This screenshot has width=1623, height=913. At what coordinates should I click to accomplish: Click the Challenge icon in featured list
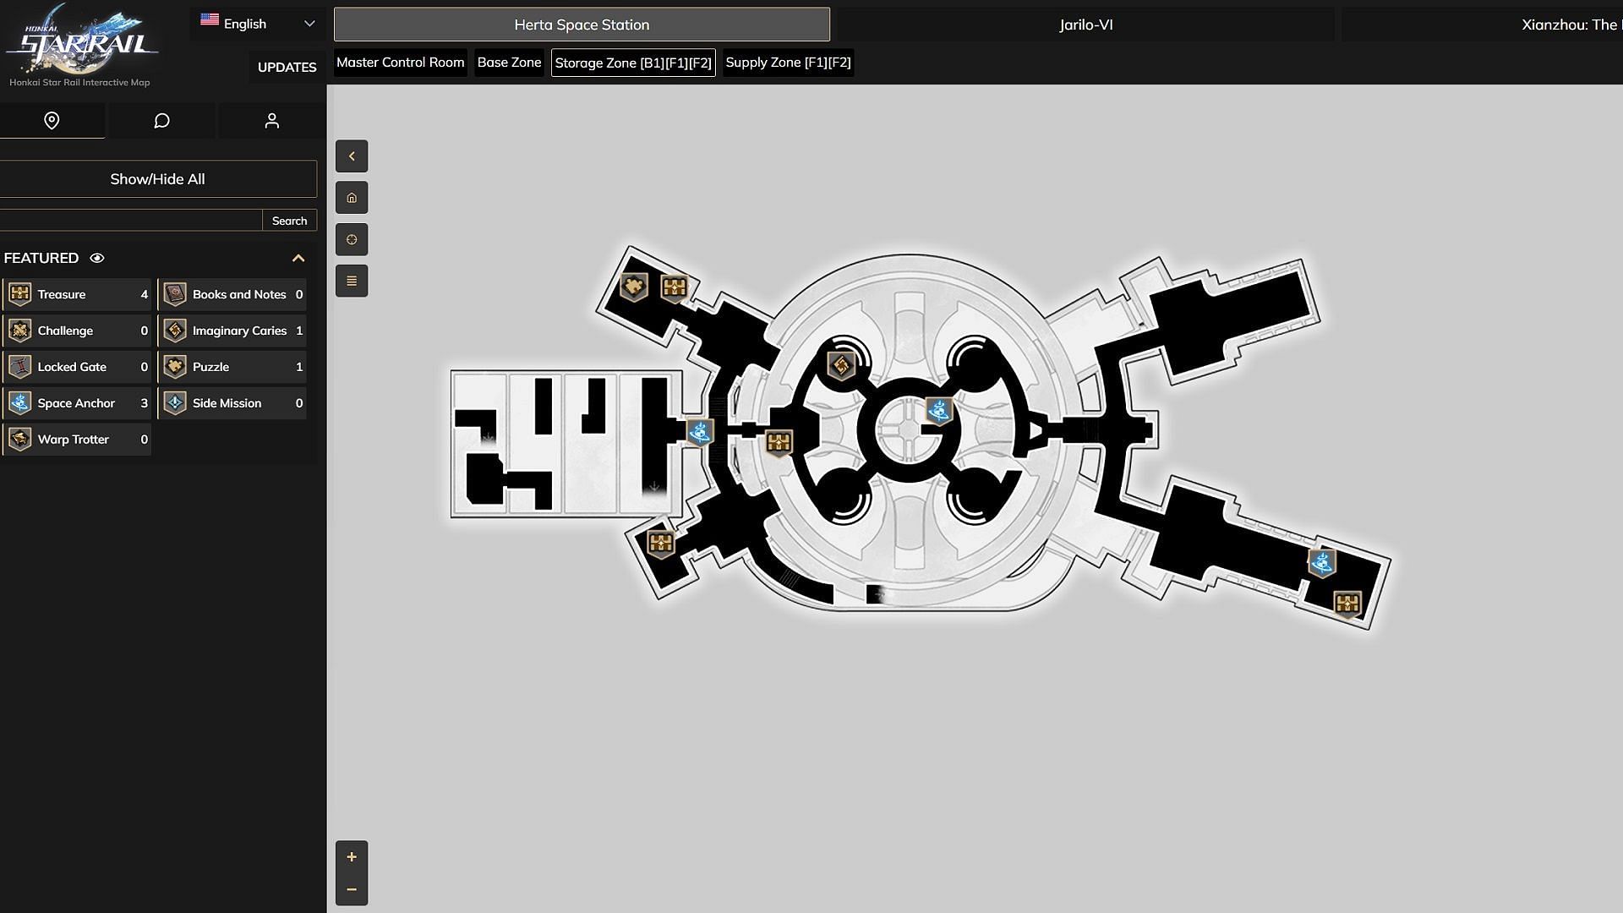point(19,330)
